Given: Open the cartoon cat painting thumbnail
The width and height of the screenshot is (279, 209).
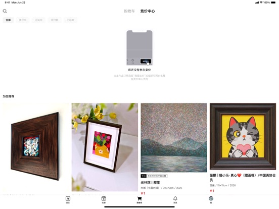Looking at the screenshot, I should (243, 136).
